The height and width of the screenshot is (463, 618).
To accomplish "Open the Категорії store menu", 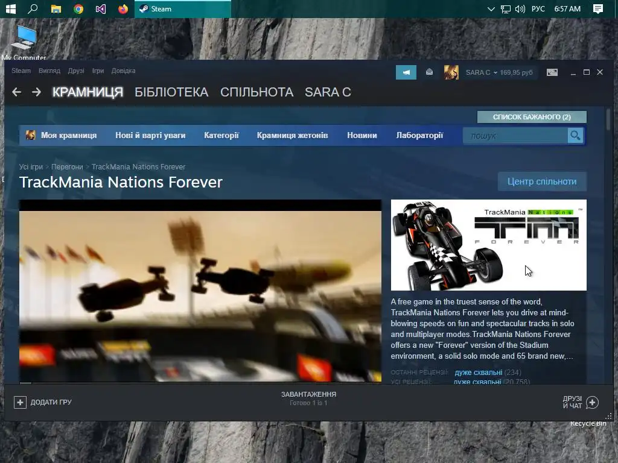I will pyautogui.click(x=221, y=136).
